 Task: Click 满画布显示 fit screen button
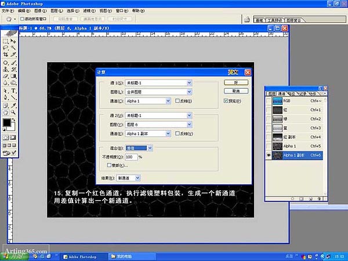(x=93, y=19)
